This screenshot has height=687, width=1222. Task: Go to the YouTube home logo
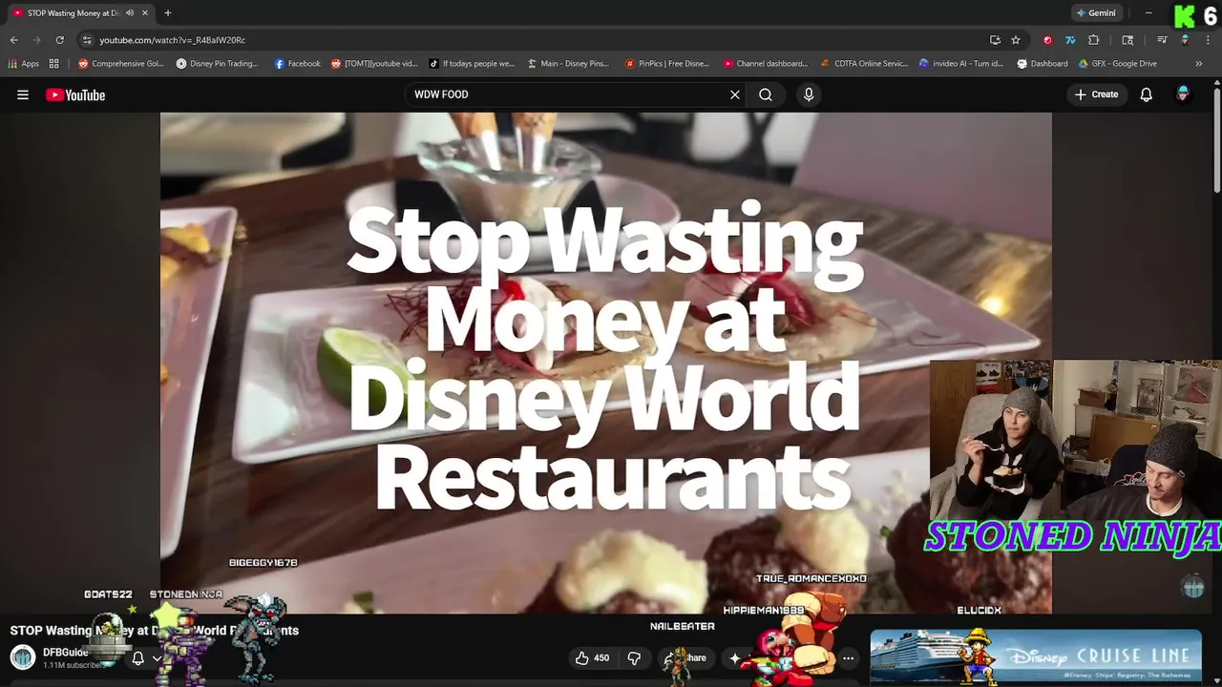[x=75, y=94]
